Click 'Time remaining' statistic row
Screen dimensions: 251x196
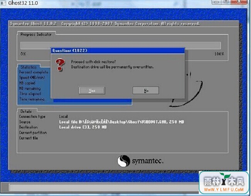click(32, 99)
